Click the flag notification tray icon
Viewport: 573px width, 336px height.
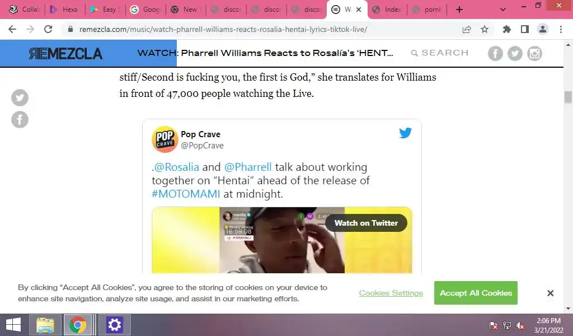(494, 325)
